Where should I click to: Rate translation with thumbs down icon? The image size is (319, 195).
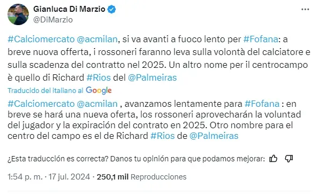pyautogui.click(x=289, y=159)
